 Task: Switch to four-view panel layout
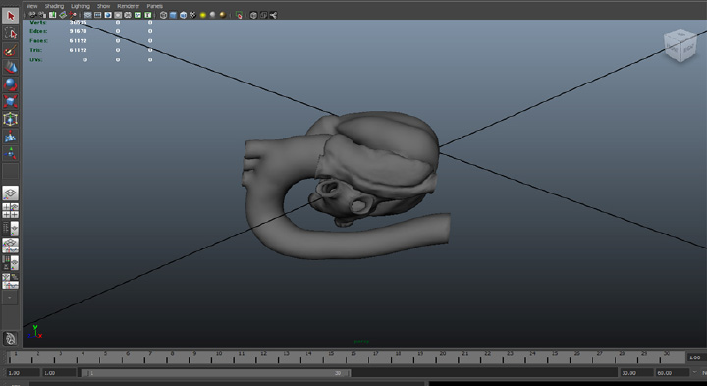pyautogui.click(x=11, y=210)
